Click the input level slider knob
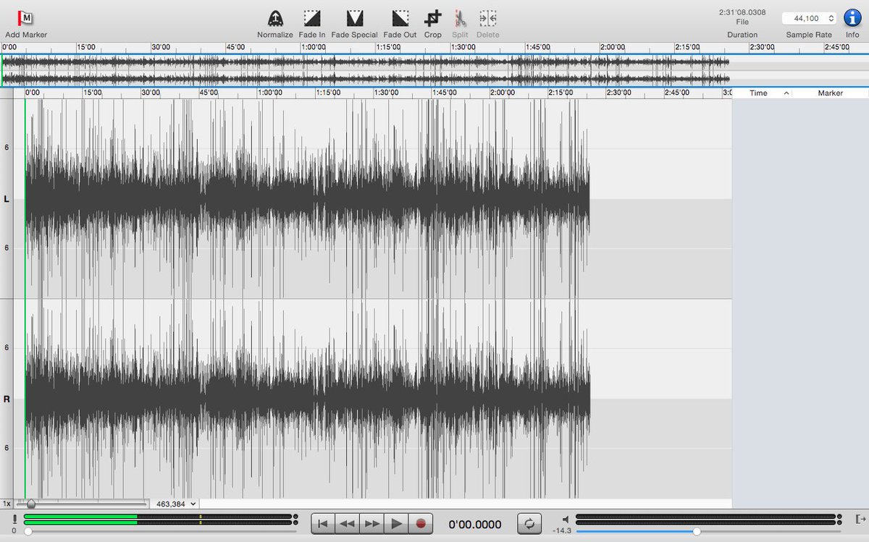The height and width of the screenshot is (542, 869). coord(28,531)
